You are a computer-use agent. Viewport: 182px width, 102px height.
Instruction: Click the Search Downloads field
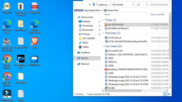point(156,5)
